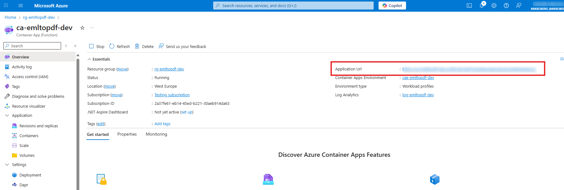Click the global search resources box
The width and height of the screenshot is (564, 190).
point(293,6)
